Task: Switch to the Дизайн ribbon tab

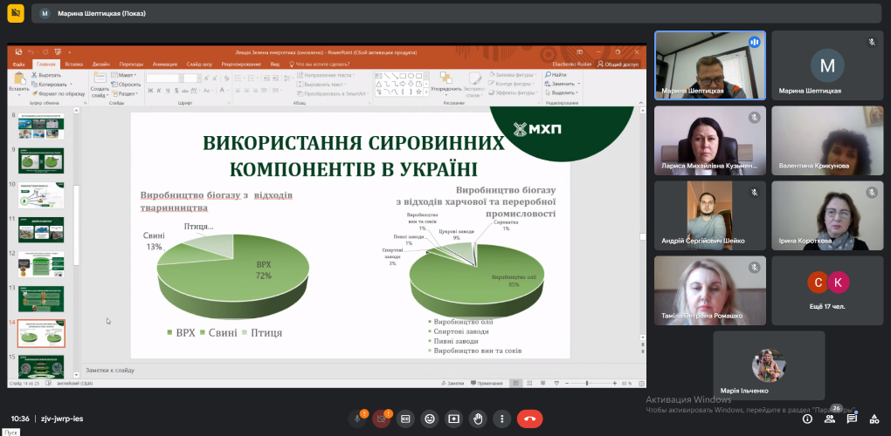Action: tap(101, 64)
